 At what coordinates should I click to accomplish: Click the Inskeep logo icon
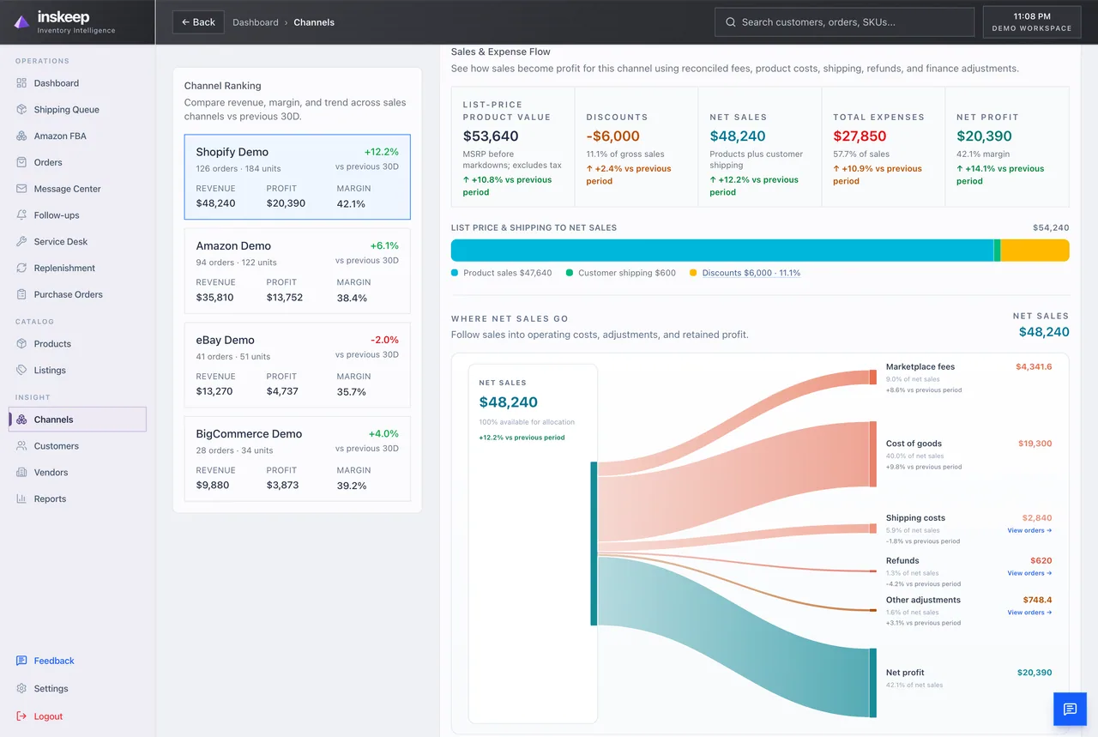click(21, 22)
